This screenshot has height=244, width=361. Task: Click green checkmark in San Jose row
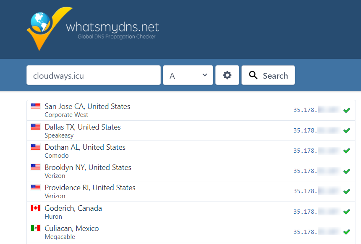pyautogui.click(x=346, y=110)
